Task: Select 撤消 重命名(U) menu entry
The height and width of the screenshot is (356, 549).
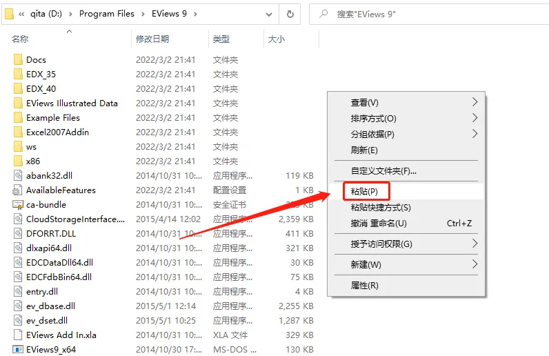Action: tap(406, 224)
